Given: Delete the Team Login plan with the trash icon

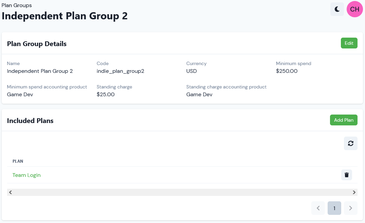Looking at the screenshot, I should coord(347,175).
